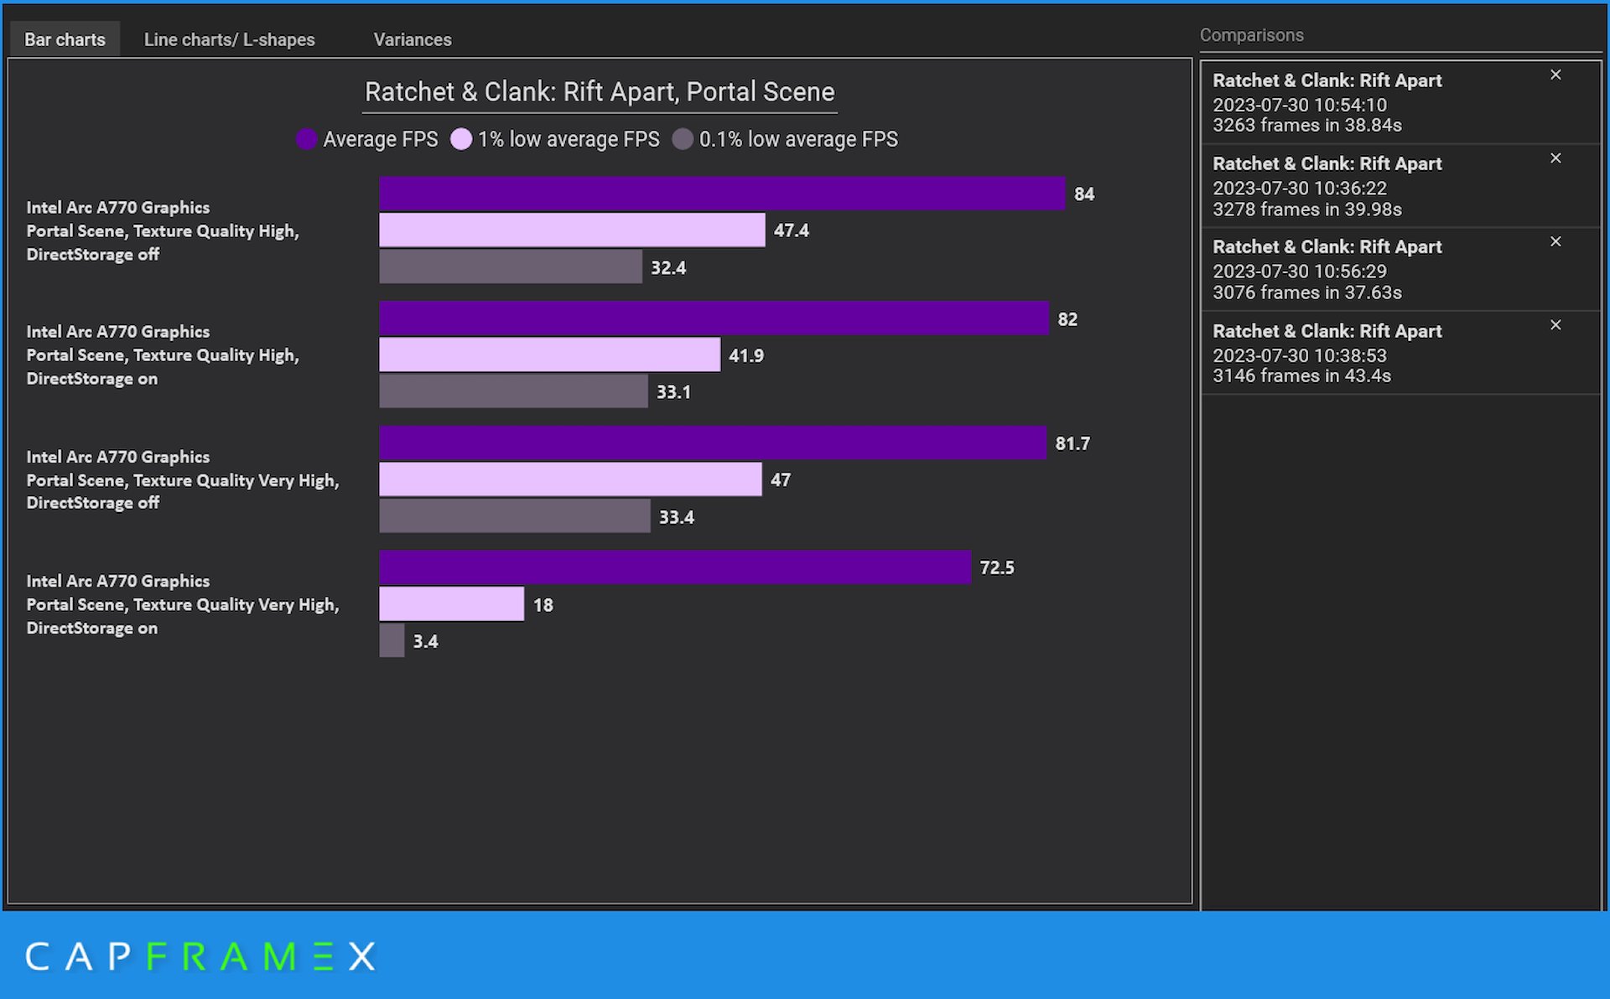Remove the 10:38:53 comparison entry
The width and height of the screenshot is (1610, 999).
click(1555, 324)
